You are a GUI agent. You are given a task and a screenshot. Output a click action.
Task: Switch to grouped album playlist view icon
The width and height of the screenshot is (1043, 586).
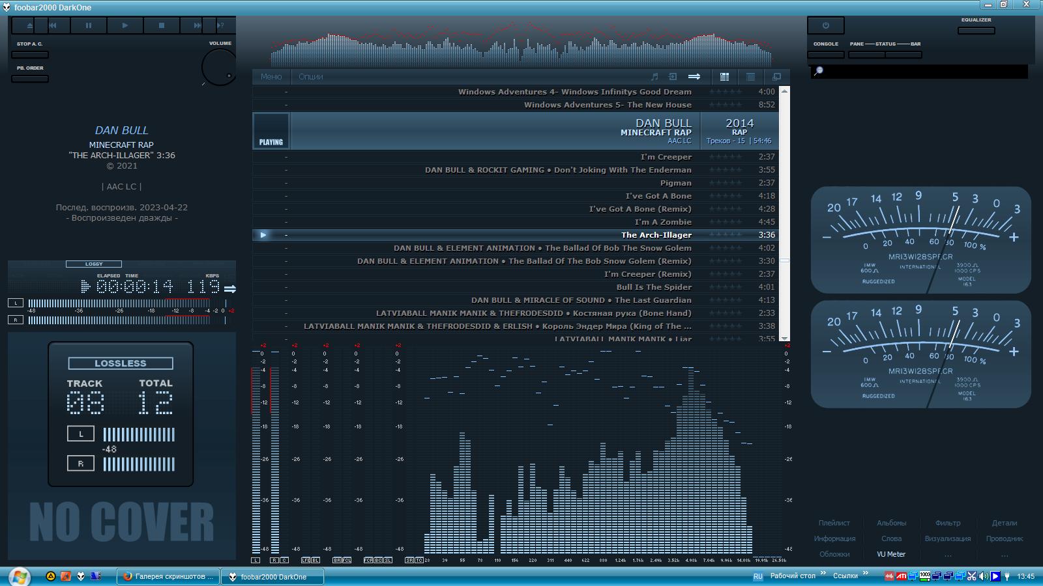[x=724, y=77]
